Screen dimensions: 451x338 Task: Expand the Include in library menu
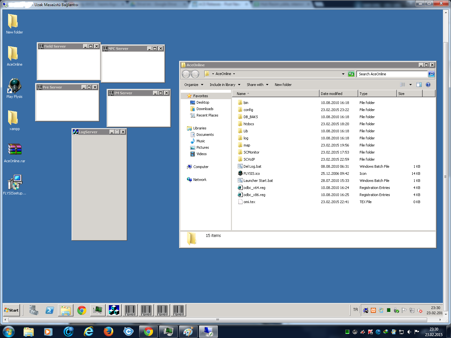[225, 85]
